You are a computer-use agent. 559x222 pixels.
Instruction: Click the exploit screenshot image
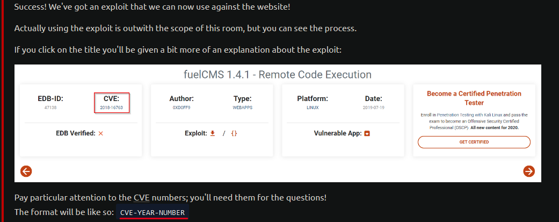278,123
